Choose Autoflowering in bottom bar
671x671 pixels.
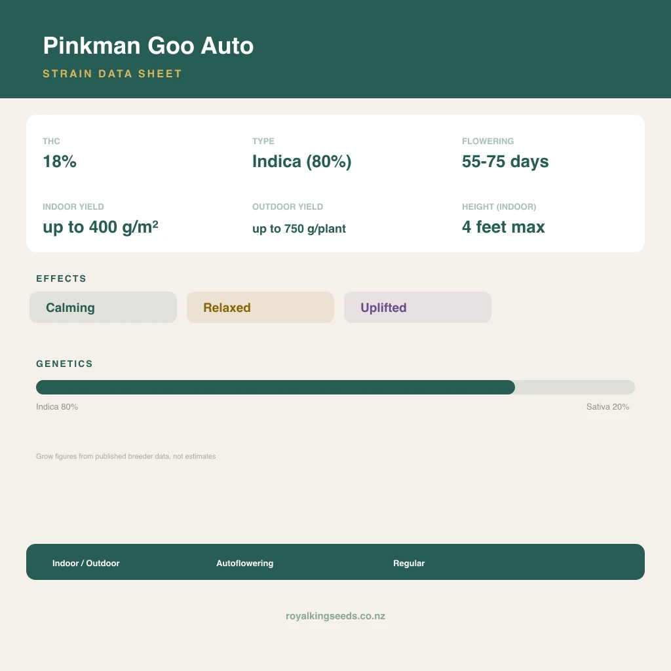click(245, 563)
